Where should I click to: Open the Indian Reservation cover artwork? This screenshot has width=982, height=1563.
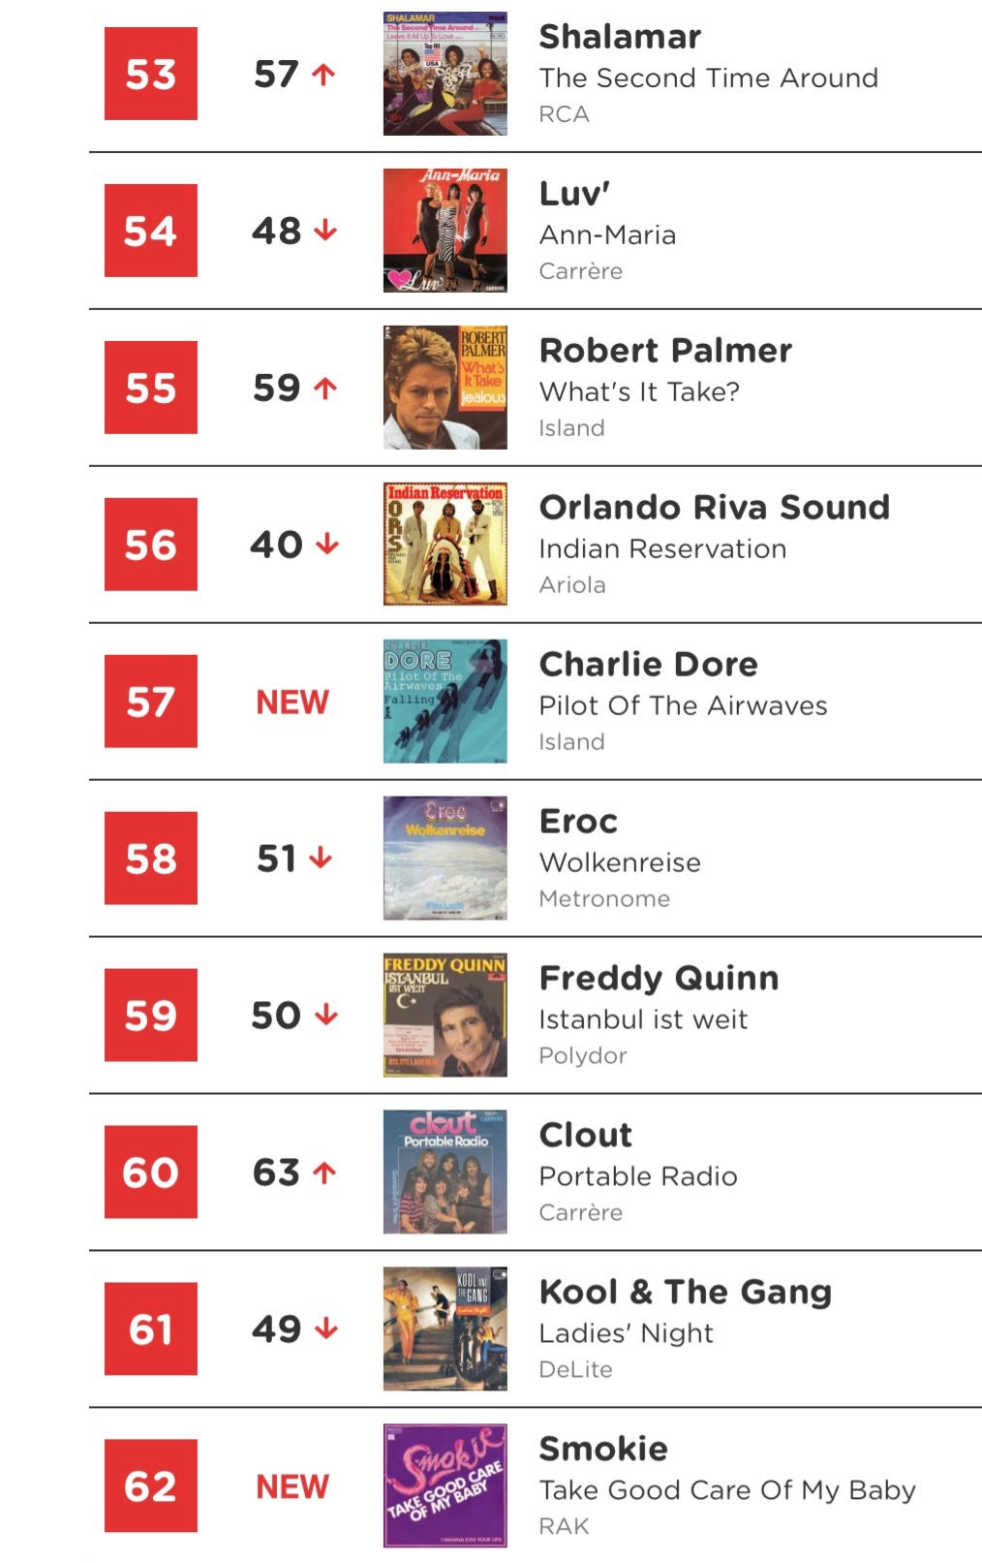(x=445, y=545)
